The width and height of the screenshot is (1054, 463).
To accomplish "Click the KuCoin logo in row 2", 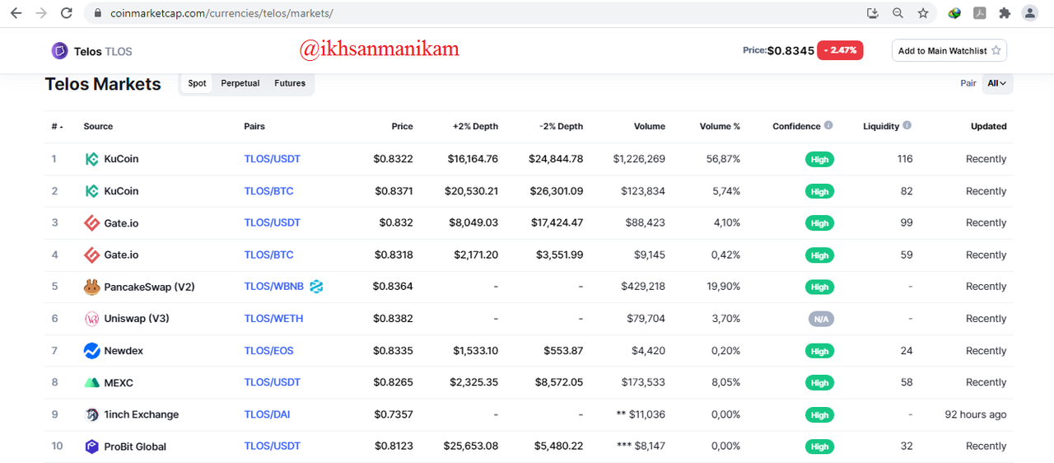I will point(92,191).
